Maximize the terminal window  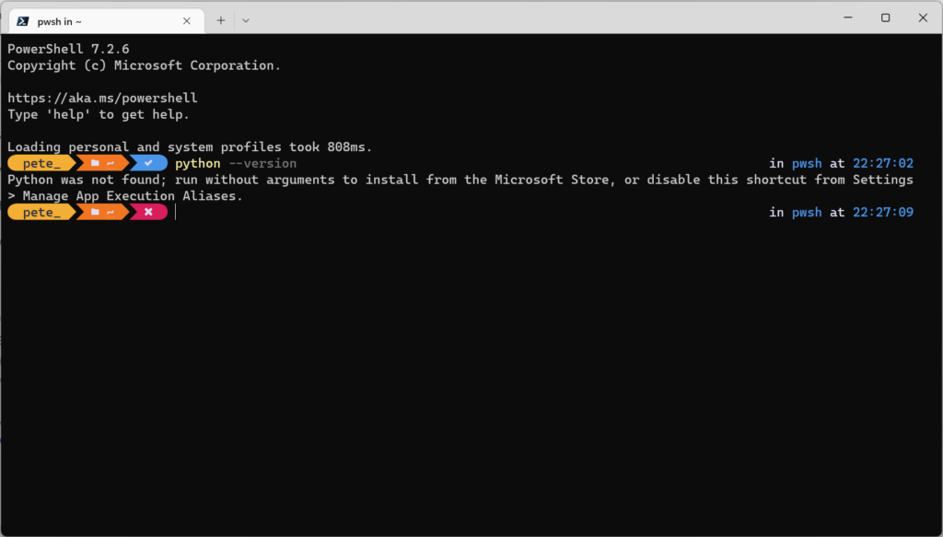885,18
